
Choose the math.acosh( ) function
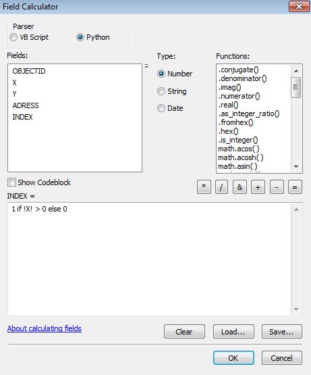coord(241,157)
